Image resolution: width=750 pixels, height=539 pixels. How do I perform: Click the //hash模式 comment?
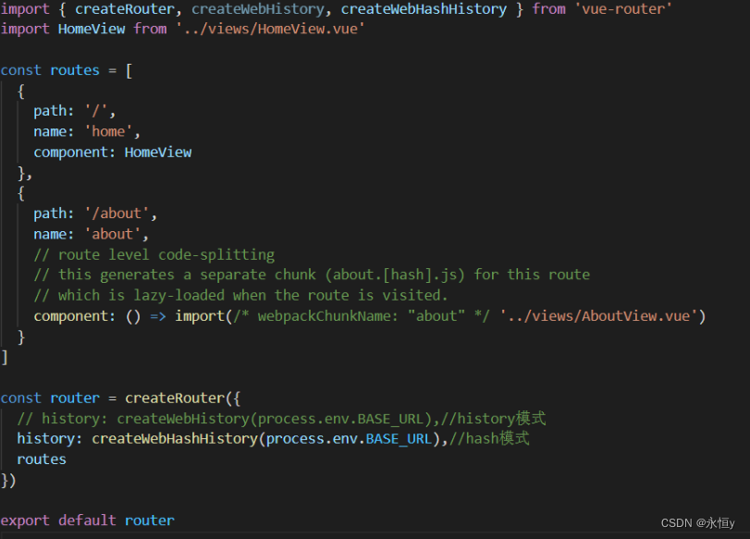pos(489,438)
